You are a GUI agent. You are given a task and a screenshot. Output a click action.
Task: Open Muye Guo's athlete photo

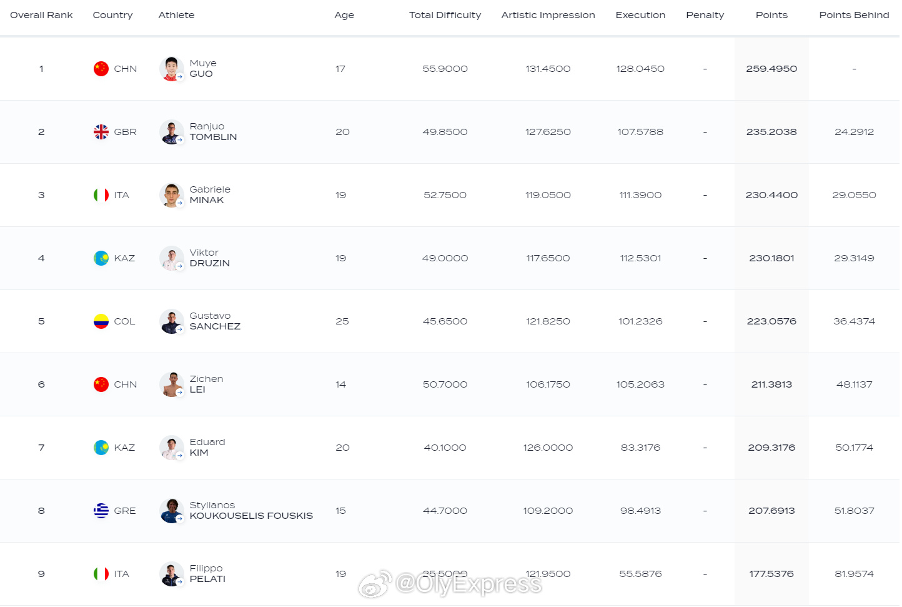tap(171, 69)
